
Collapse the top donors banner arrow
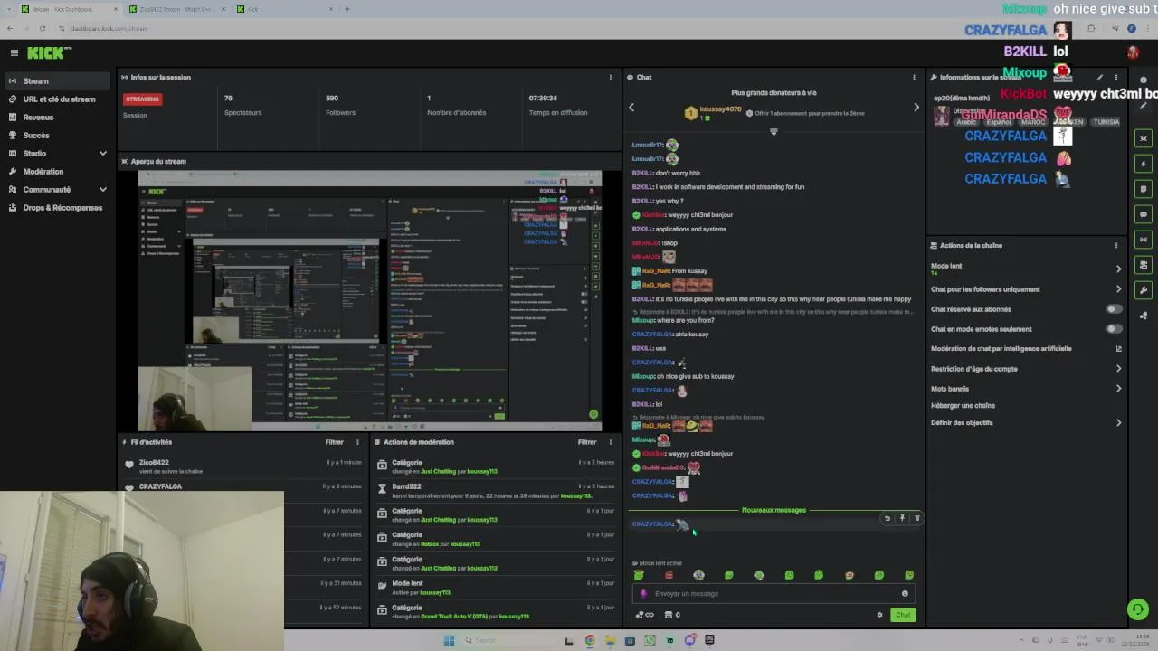coord(774,132)
